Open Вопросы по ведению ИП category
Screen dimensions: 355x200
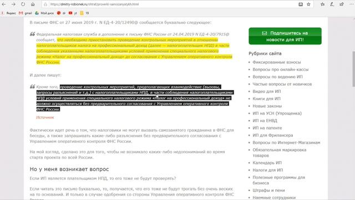point(277,77)
